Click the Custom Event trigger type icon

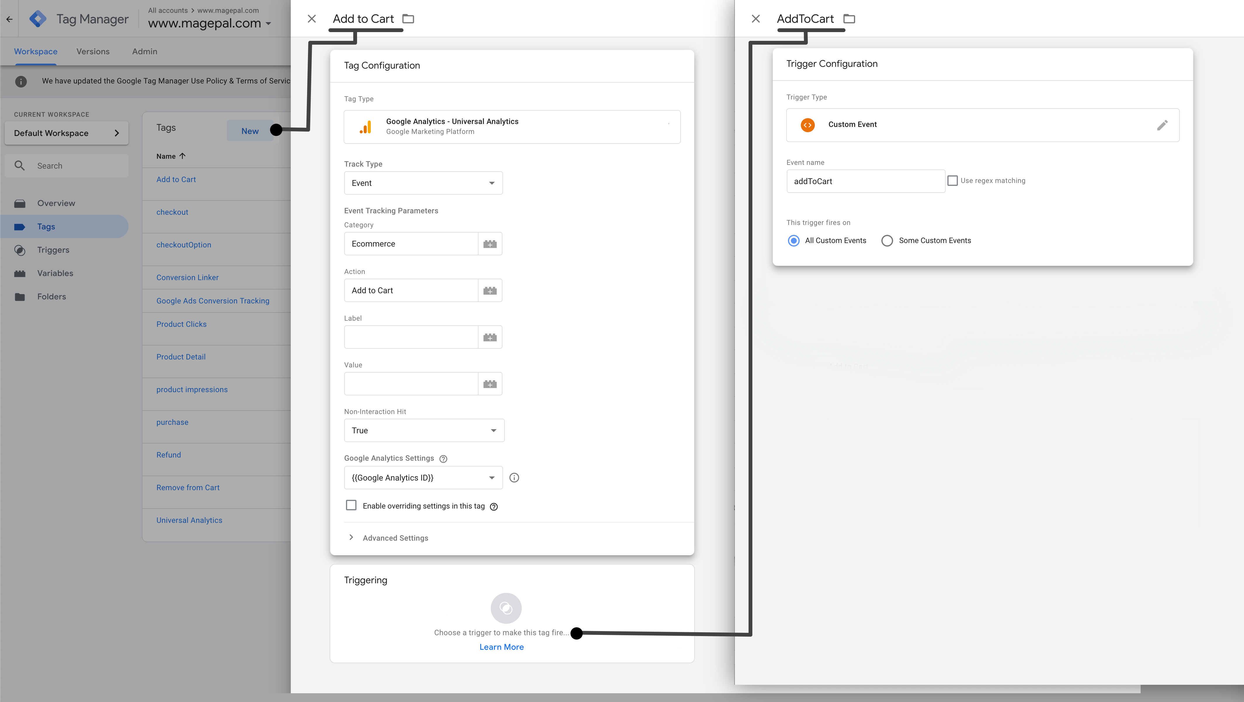pos(808,125)
